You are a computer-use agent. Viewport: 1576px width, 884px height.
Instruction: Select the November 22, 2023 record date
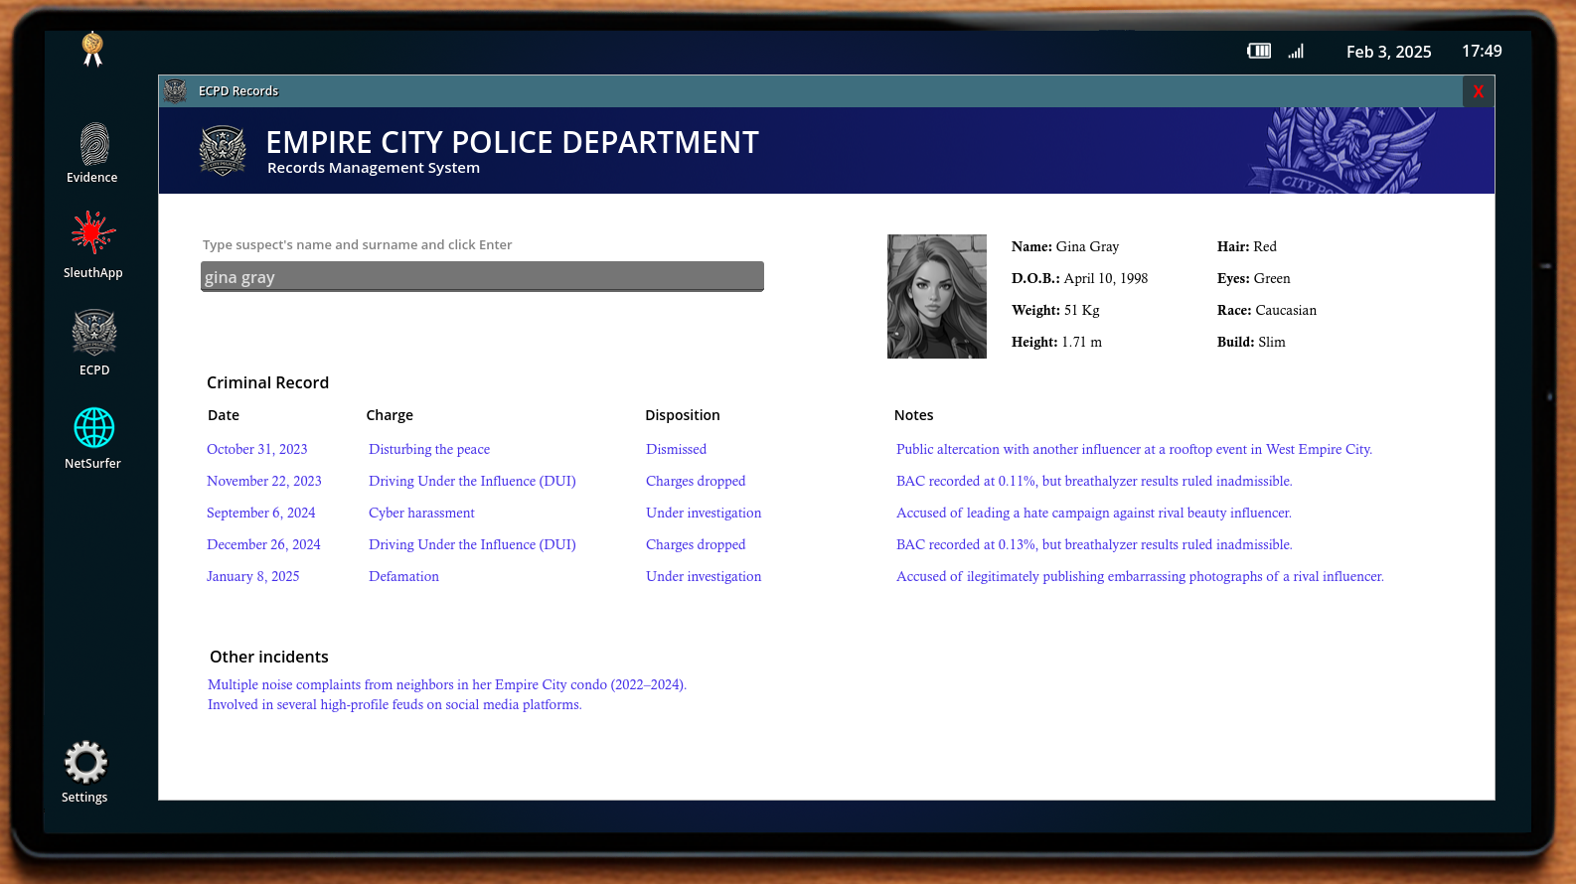click(264, 481)
